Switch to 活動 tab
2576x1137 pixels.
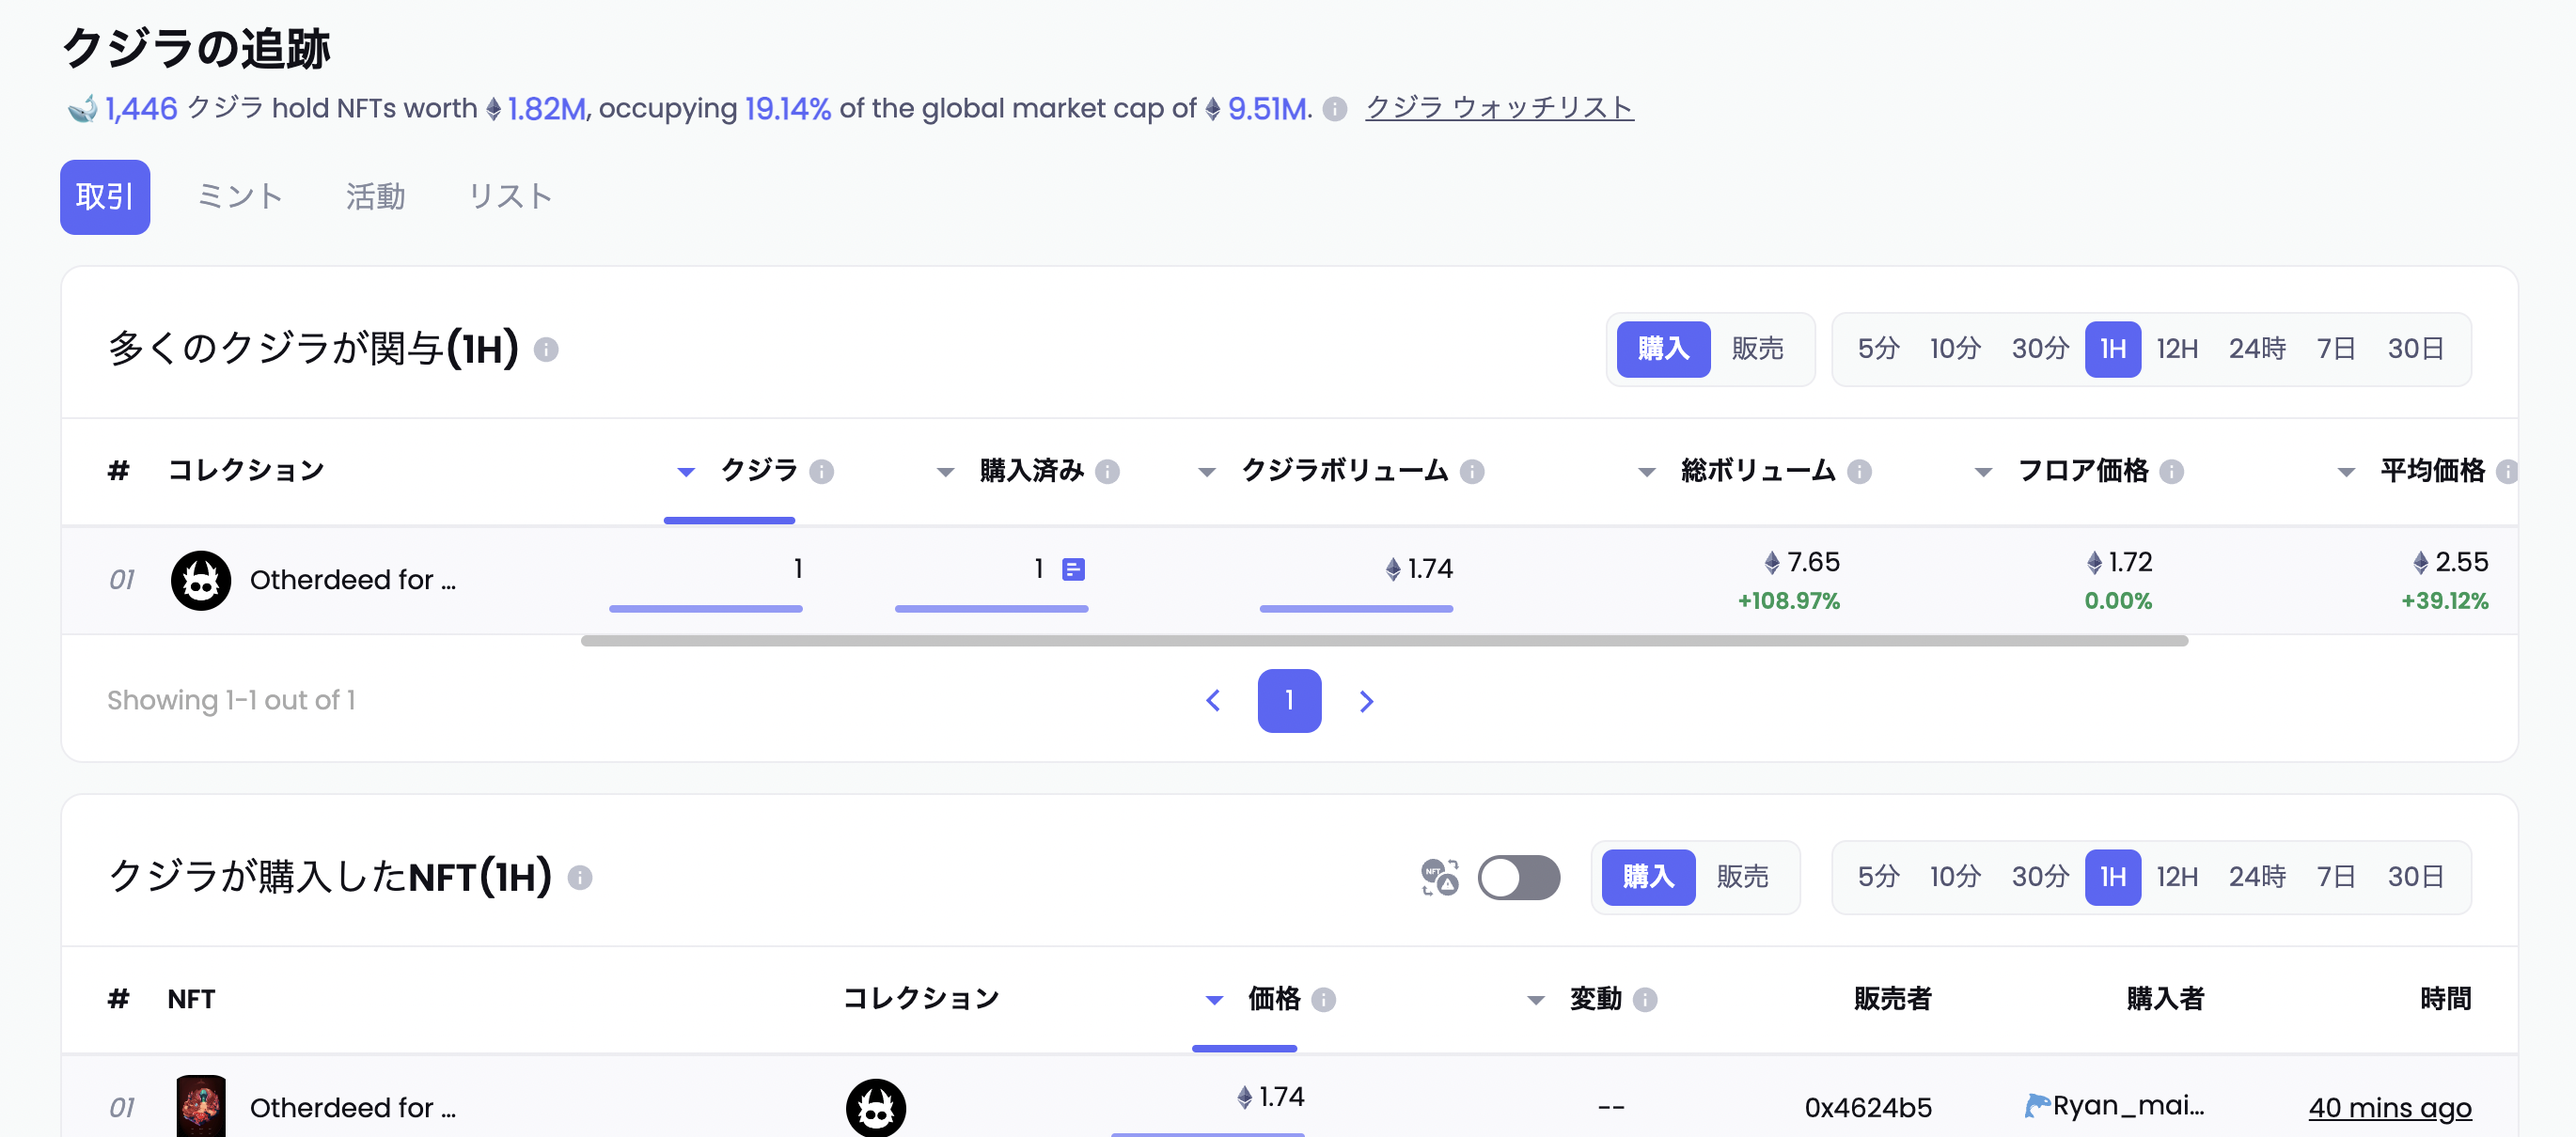(x=376, y=196)
